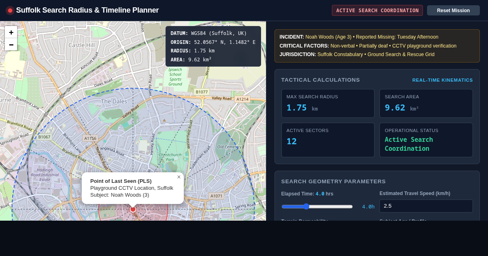
Task: Click Christchurch Park label on map
Action: point(170,157)
